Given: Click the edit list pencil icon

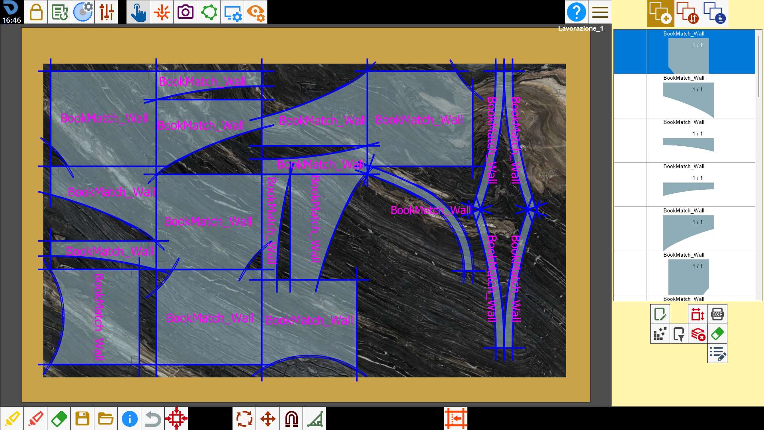Looking at the screenshot, I should tap(717, 353).
